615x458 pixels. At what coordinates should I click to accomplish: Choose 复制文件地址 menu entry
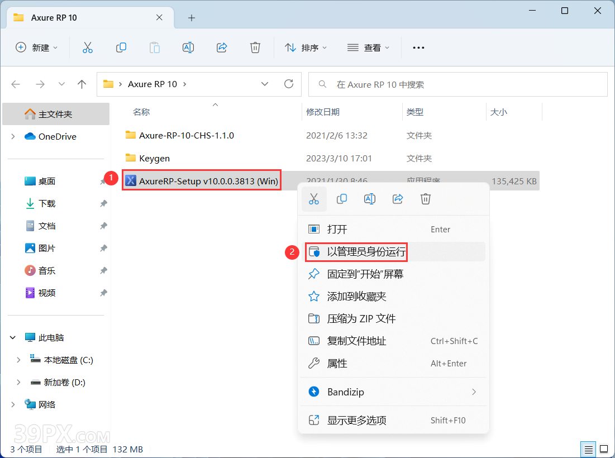point(393,341)
